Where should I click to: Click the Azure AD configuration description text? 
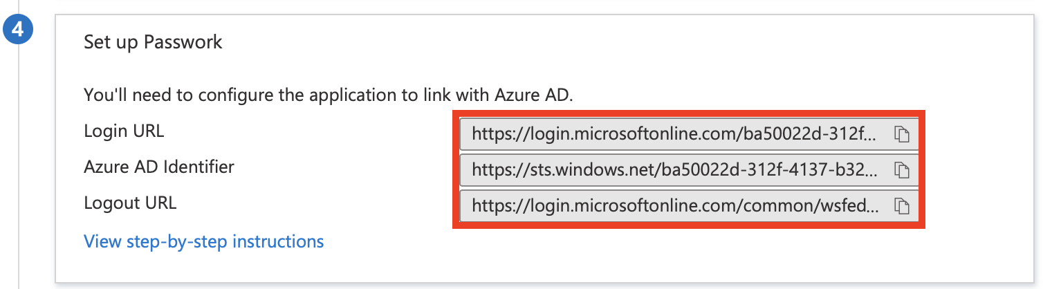[329, 94]
